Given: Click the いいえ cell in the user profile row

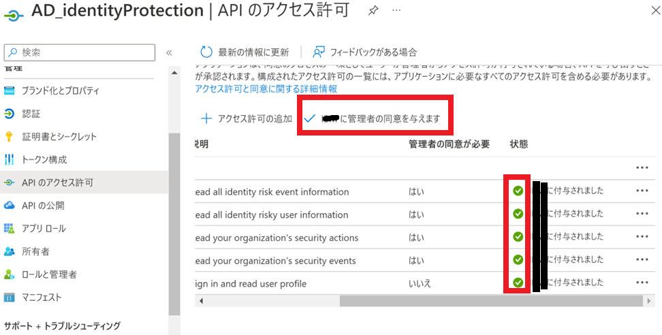Looking at the screenshot, I should (x=420, y=283).
